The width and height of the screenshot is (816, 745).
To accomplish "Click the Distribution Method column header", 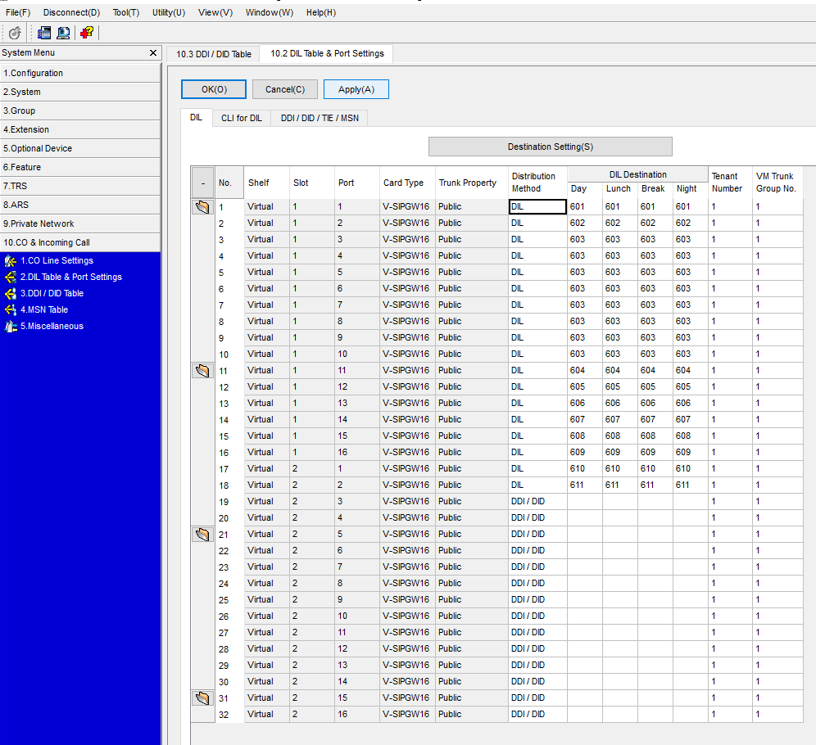I will tap(537, 183).
